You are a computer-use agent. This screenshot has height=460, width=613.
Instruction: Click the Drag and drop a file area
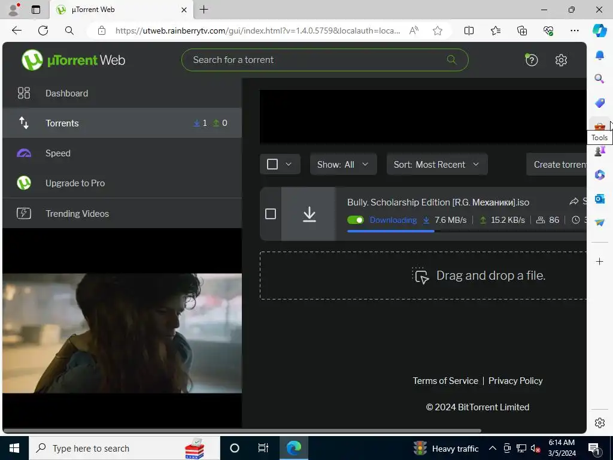(423, 276)
